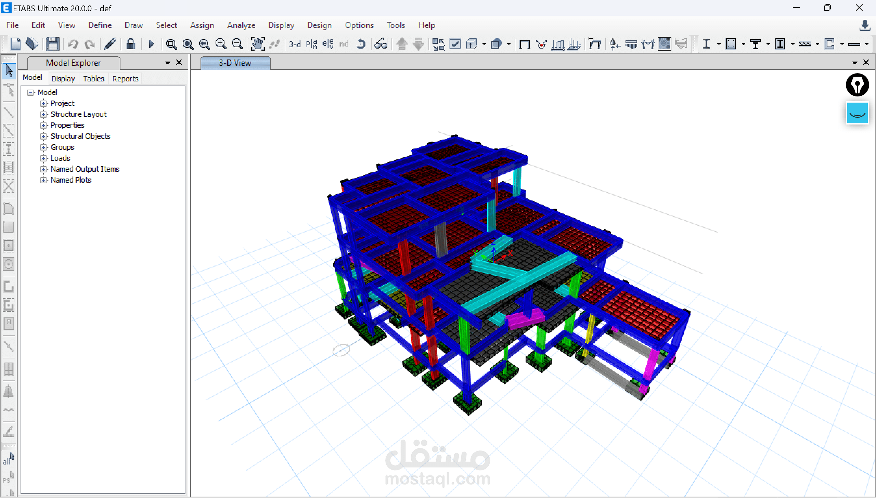876x498 pixels.
Task: Open the steel I-section design dropdown arrow
Action: (x=719, y=44)
